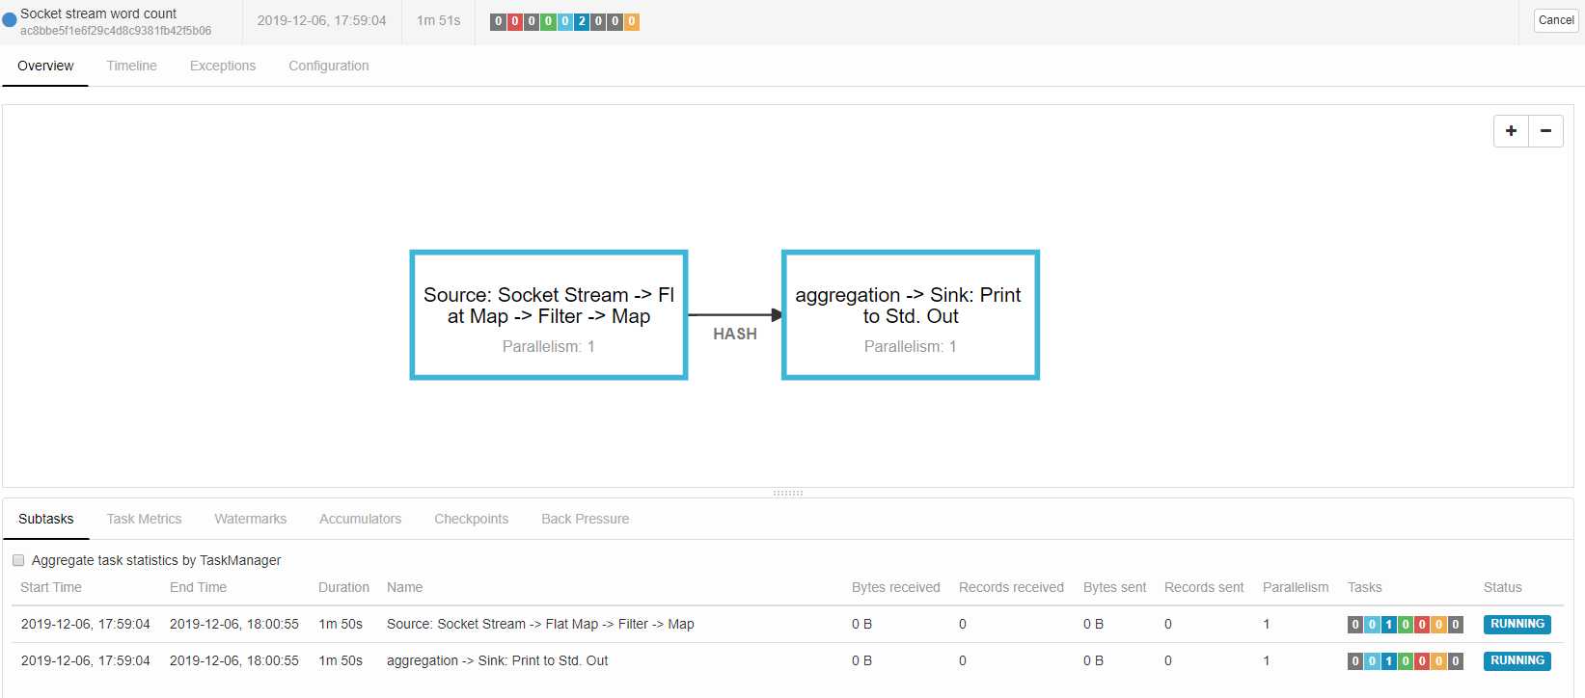Screen dimensions: 1585x698
Task: Switch to the Timeline tab
Action: pos(131,66)
